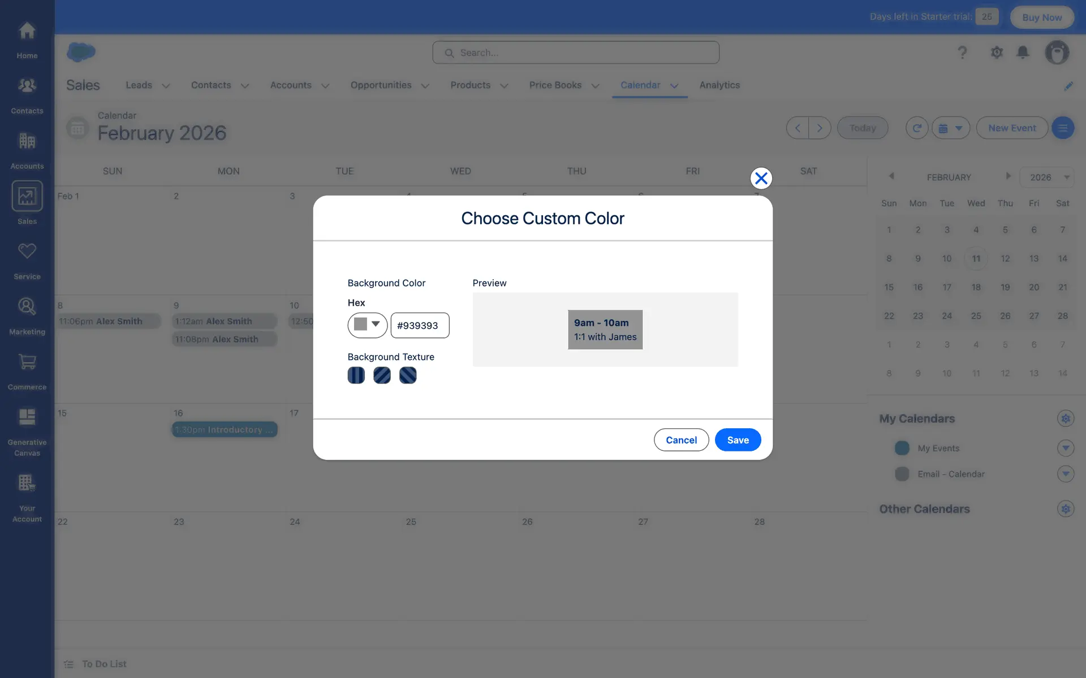The image size is (1086, 678).
Task: Save the custom color
Action: click(738, 440)
